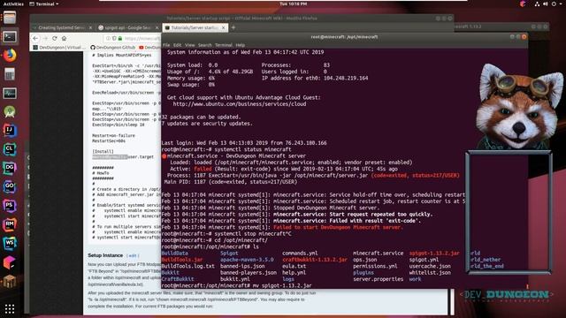Viewport: 566px width, 318px height.
Task: Go to Firefox home page
Action: click(64, 38)
